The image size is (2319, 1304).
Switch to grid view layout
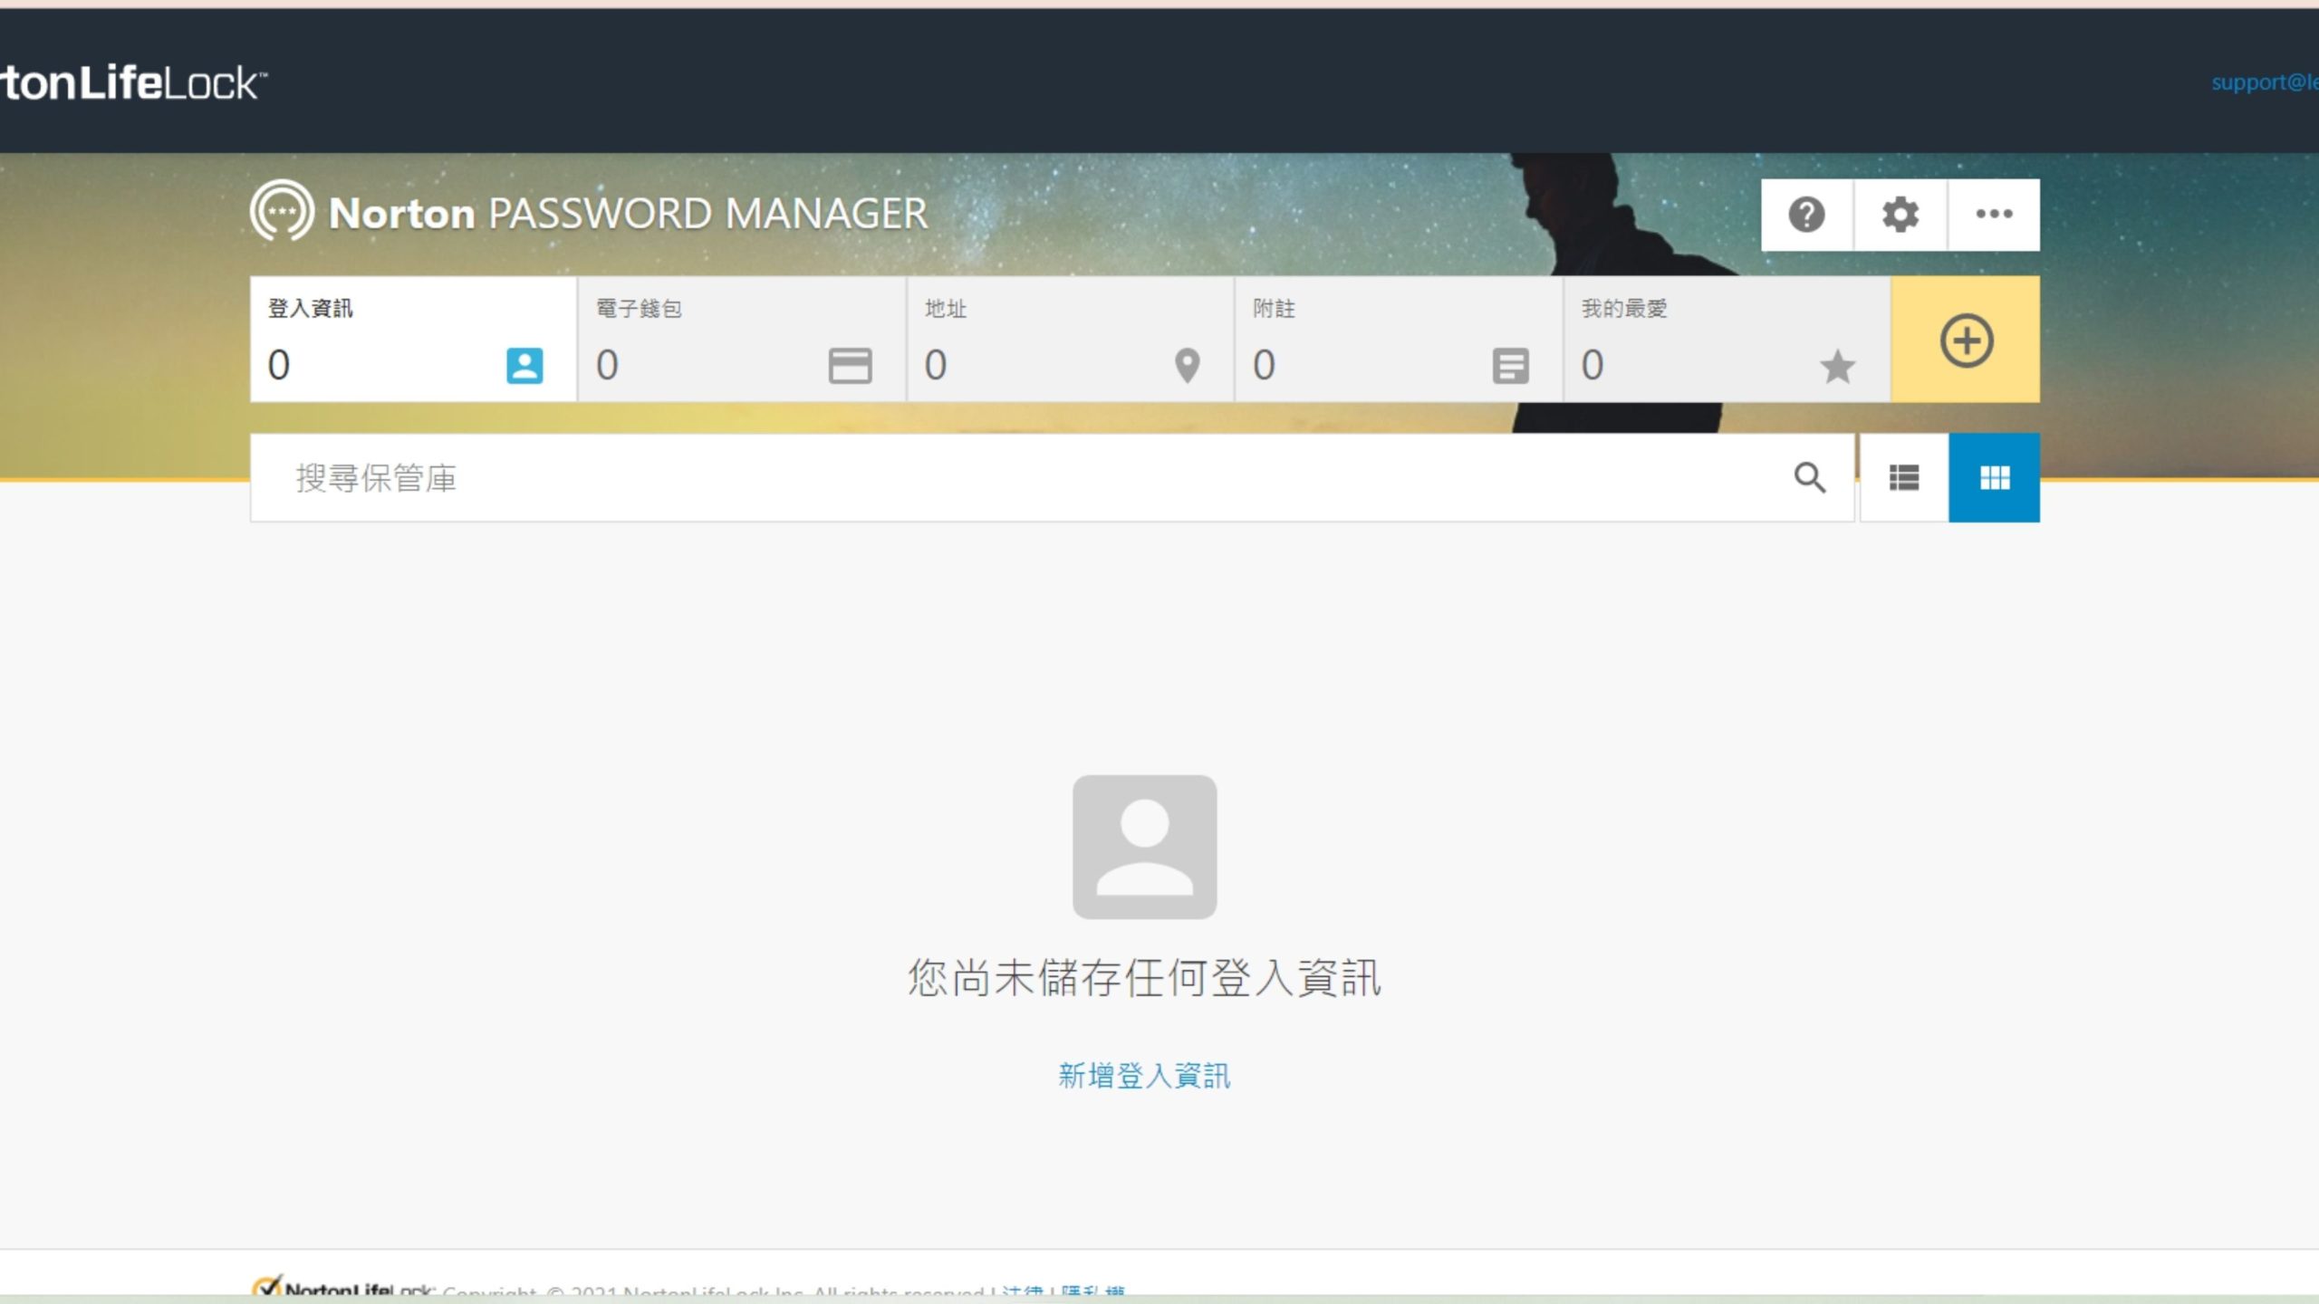1995,477
